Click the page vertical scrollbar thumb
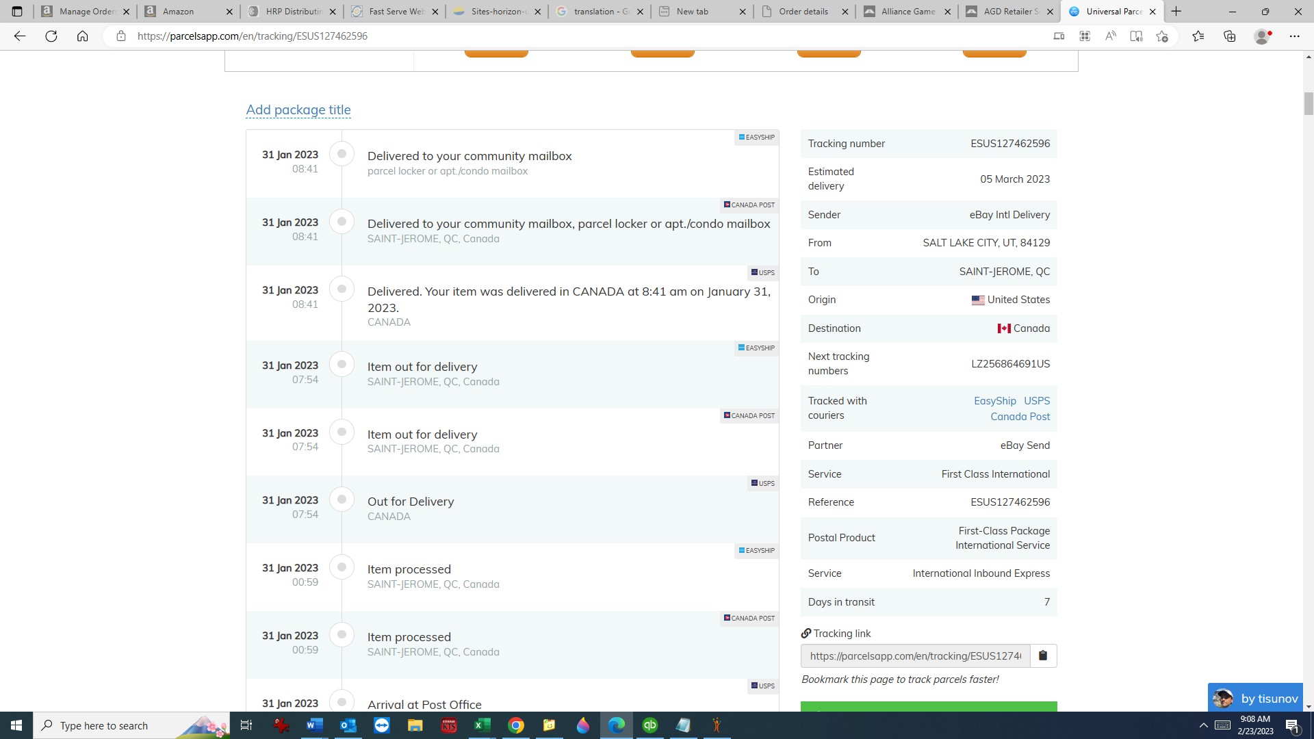 (x=1309, y=104)
